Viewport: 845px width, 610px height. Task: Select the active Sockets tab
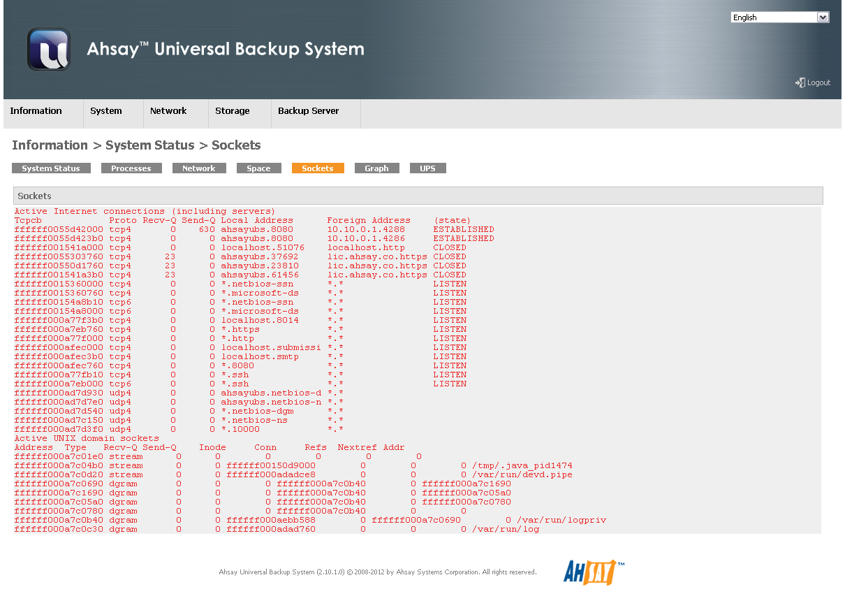pyautogui.click(x=318, y=168)
